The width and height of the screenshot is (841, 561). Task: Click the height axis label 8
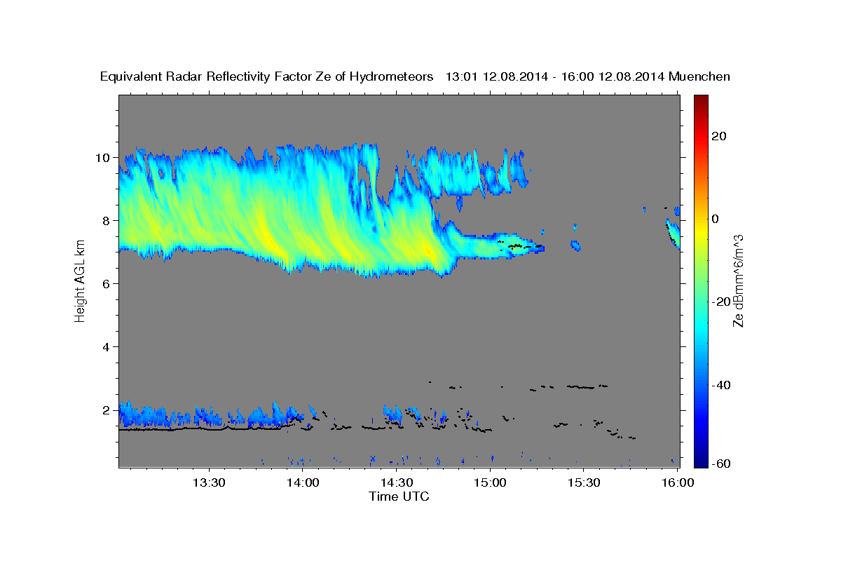point(107,221)
